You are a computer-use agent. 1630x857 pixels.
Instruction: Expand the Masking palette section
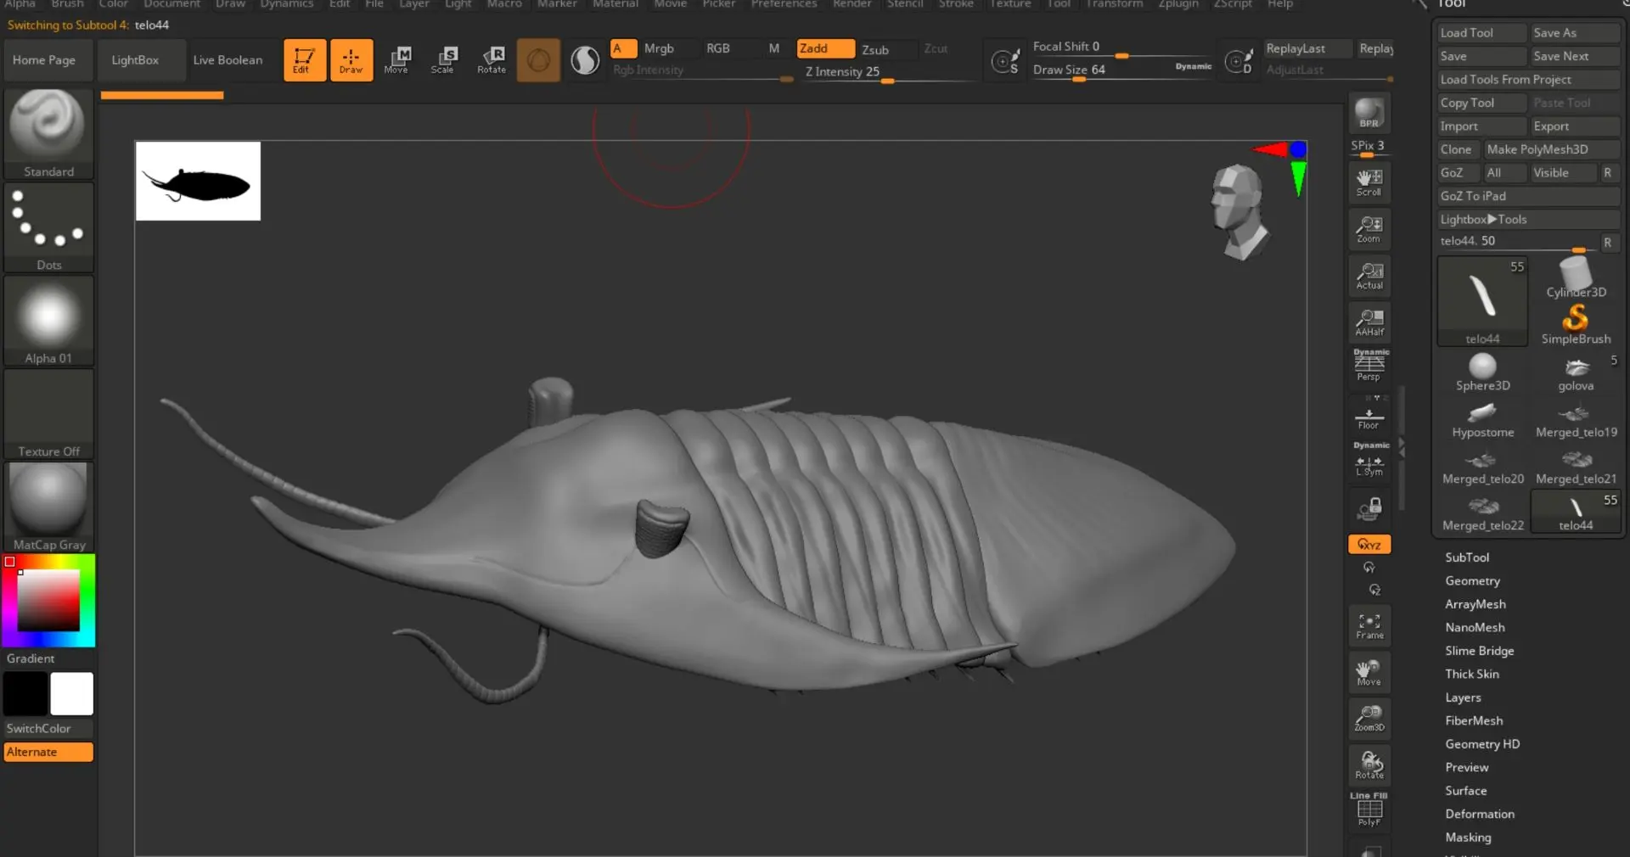[x=1468, y=837]
